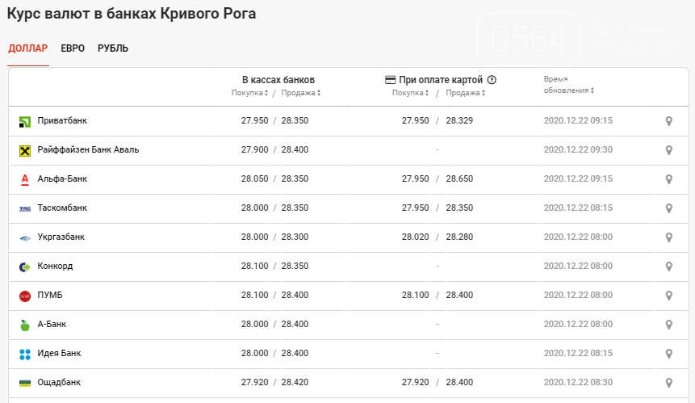Viewport: 695px width, 403px height.
Task: Select the ДОЛЛАР tab
Action: [28, 48]
